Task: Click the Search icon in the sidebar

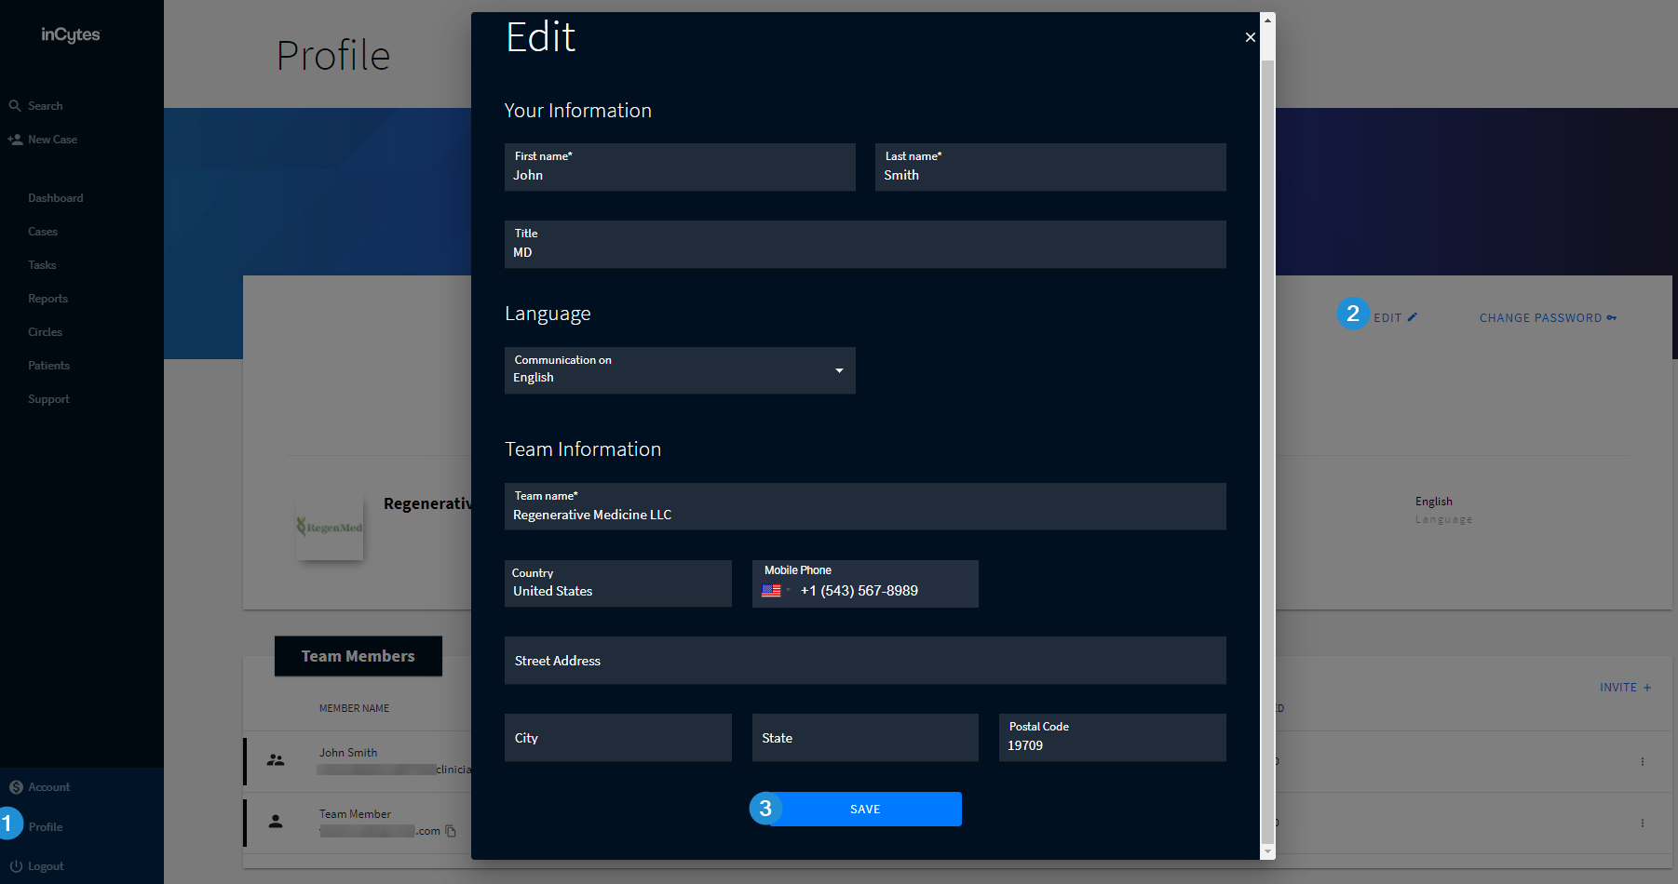Action: [15, 106]
